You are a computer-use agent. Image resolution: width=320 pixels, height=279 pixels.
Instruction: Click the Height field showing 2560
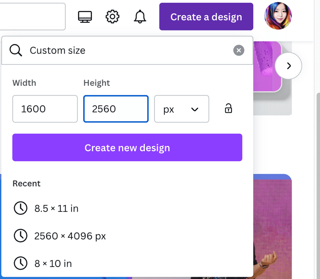click(x=116, y=109)
